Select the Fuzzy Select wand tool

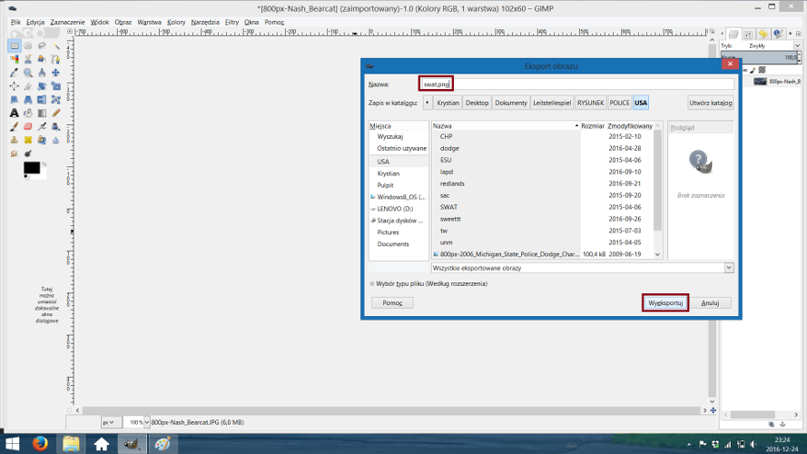[x=55, y=45]
